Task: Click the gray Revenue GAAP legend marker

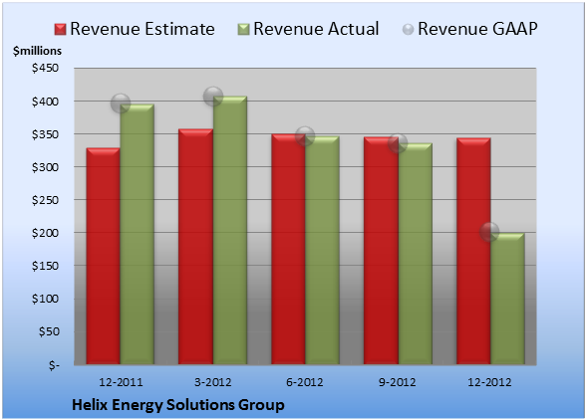Action: point(408,30)
